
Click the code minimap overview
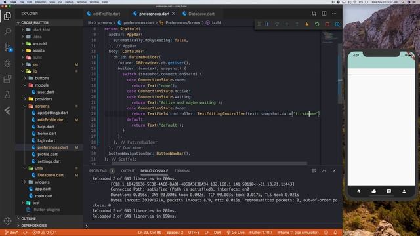coord(329,37)
